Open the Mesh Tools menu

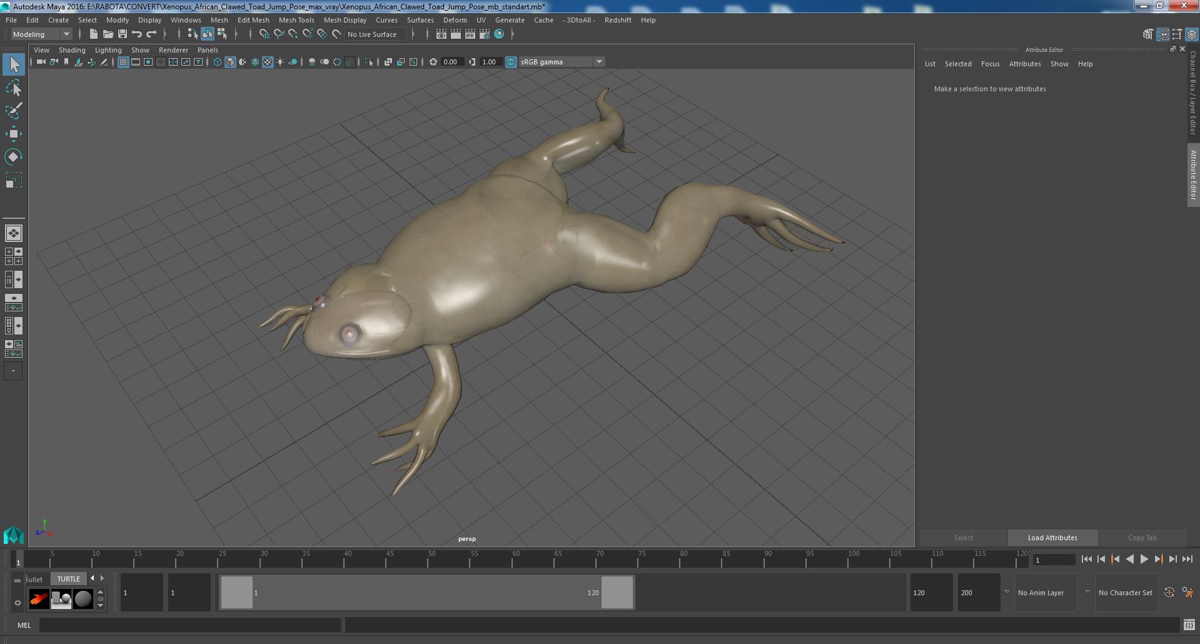tap(296, 20)
